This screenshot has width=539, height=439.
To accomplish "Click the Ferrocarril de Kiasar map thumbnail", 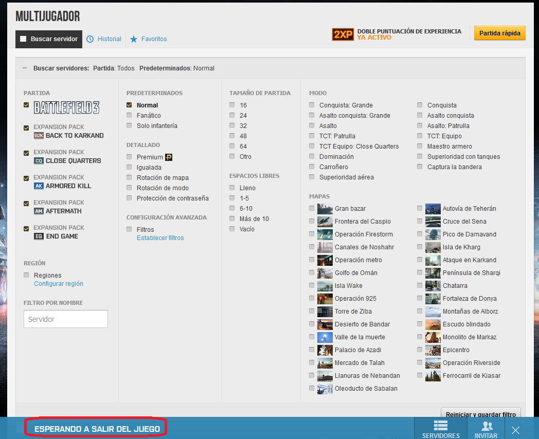I will [x=433, y=376].
